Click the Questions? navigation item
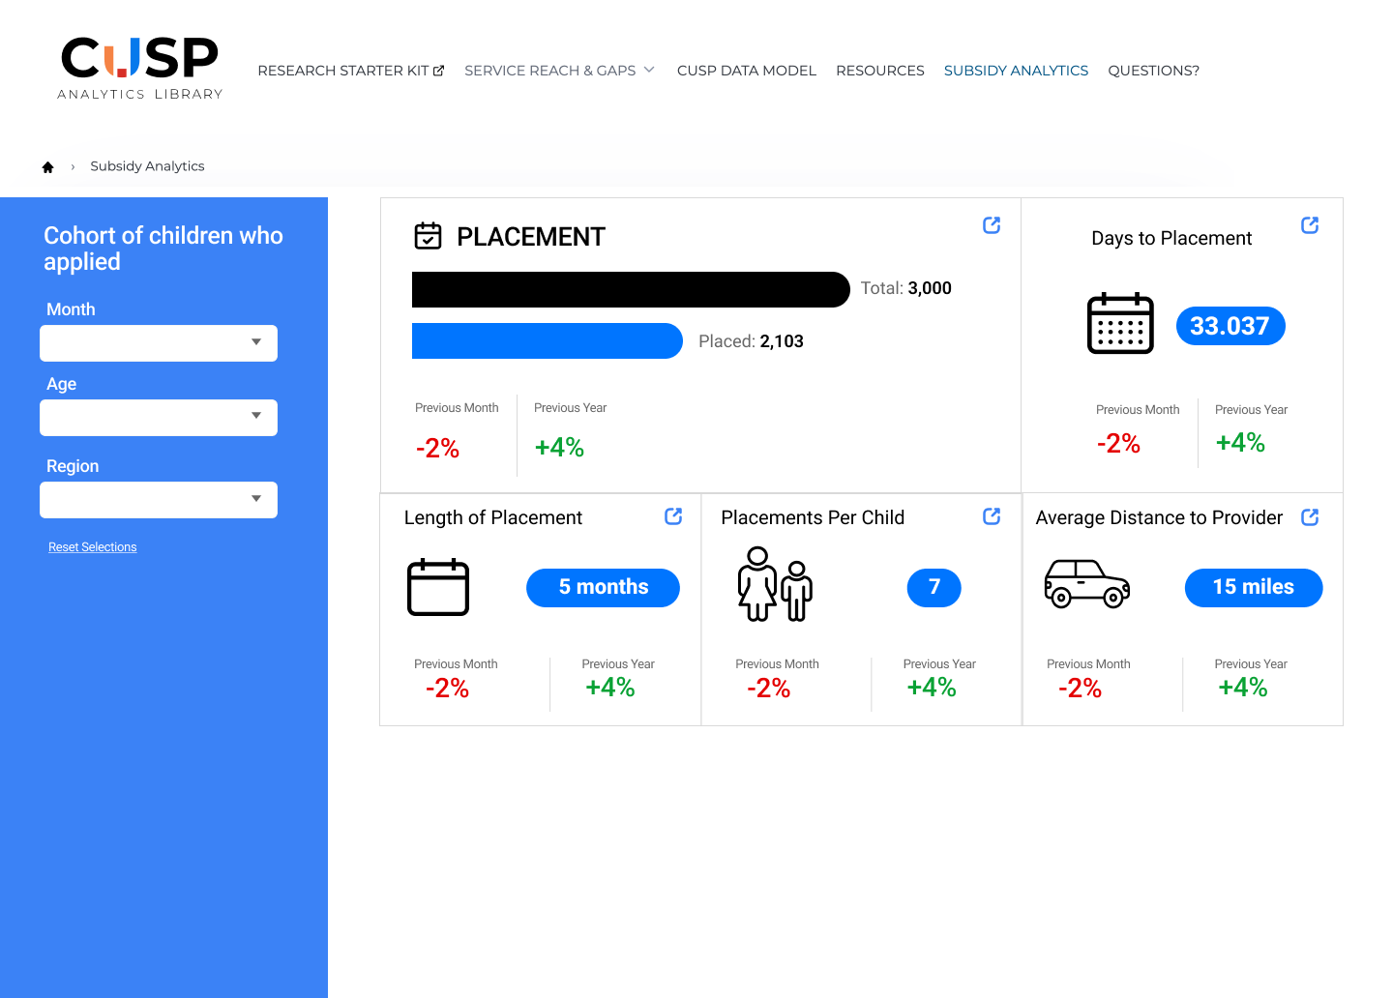The image size is (1393, 998). pyautogui.click(x=1153, y=71)
